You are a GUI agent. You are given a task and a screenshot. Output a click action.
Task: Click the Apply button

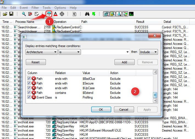[x=147, y=110]
